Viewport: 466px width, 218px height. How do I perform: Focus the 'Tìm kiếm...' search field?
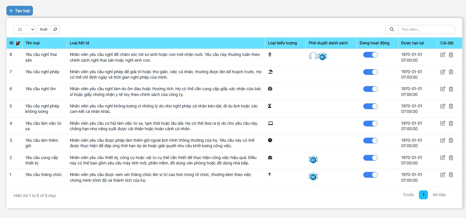pyautogui.click(x=426, y=29)
